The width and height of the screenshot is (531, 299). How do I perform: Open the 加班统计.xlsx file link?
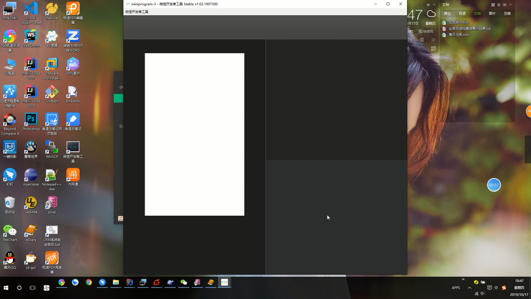(459, 22)
